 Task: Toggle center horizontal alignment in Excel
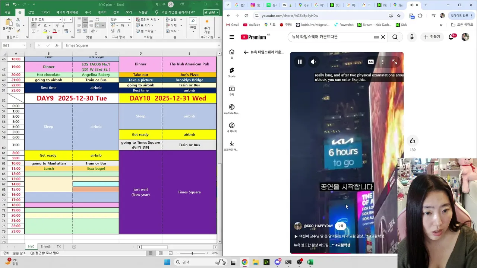pyautogui.click(x=85, y=25)
